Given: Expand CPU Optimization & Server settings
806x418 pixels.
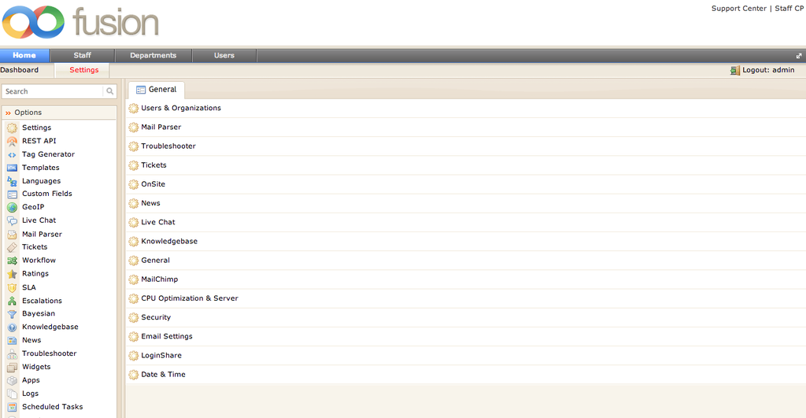Looking at the screenshot, I should pos(189,298).
